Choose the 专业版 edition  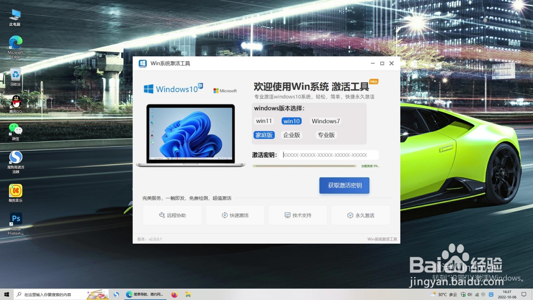tap(326, 135)
